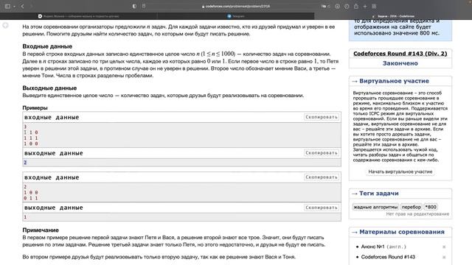Select the Codeforces problem tab
This screenshot has width=472, height=265.
coord(393,16)
